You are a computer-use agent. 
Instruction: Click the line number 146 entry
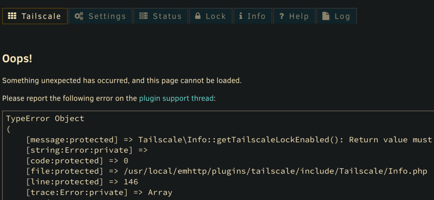click(x=82, y=182)
